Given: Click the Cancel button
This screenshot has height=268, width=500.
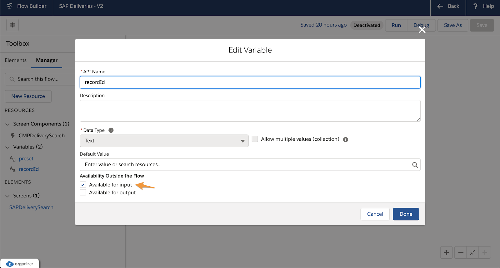Looking at the screenshot, I should pyautogui.click(x=375, y=214).
